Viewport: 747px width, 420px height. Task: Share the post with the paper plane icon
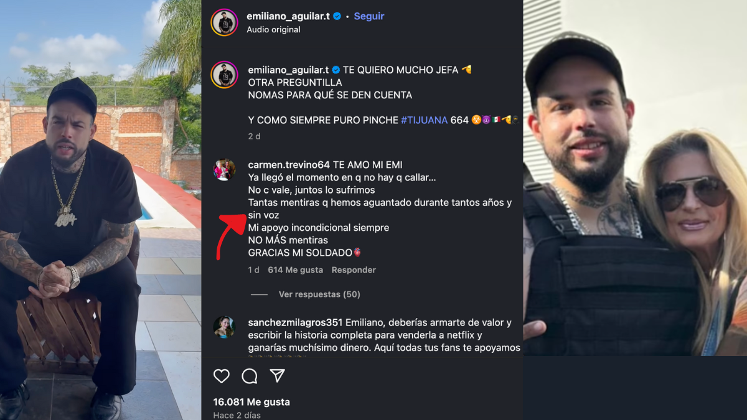point(277,376)
